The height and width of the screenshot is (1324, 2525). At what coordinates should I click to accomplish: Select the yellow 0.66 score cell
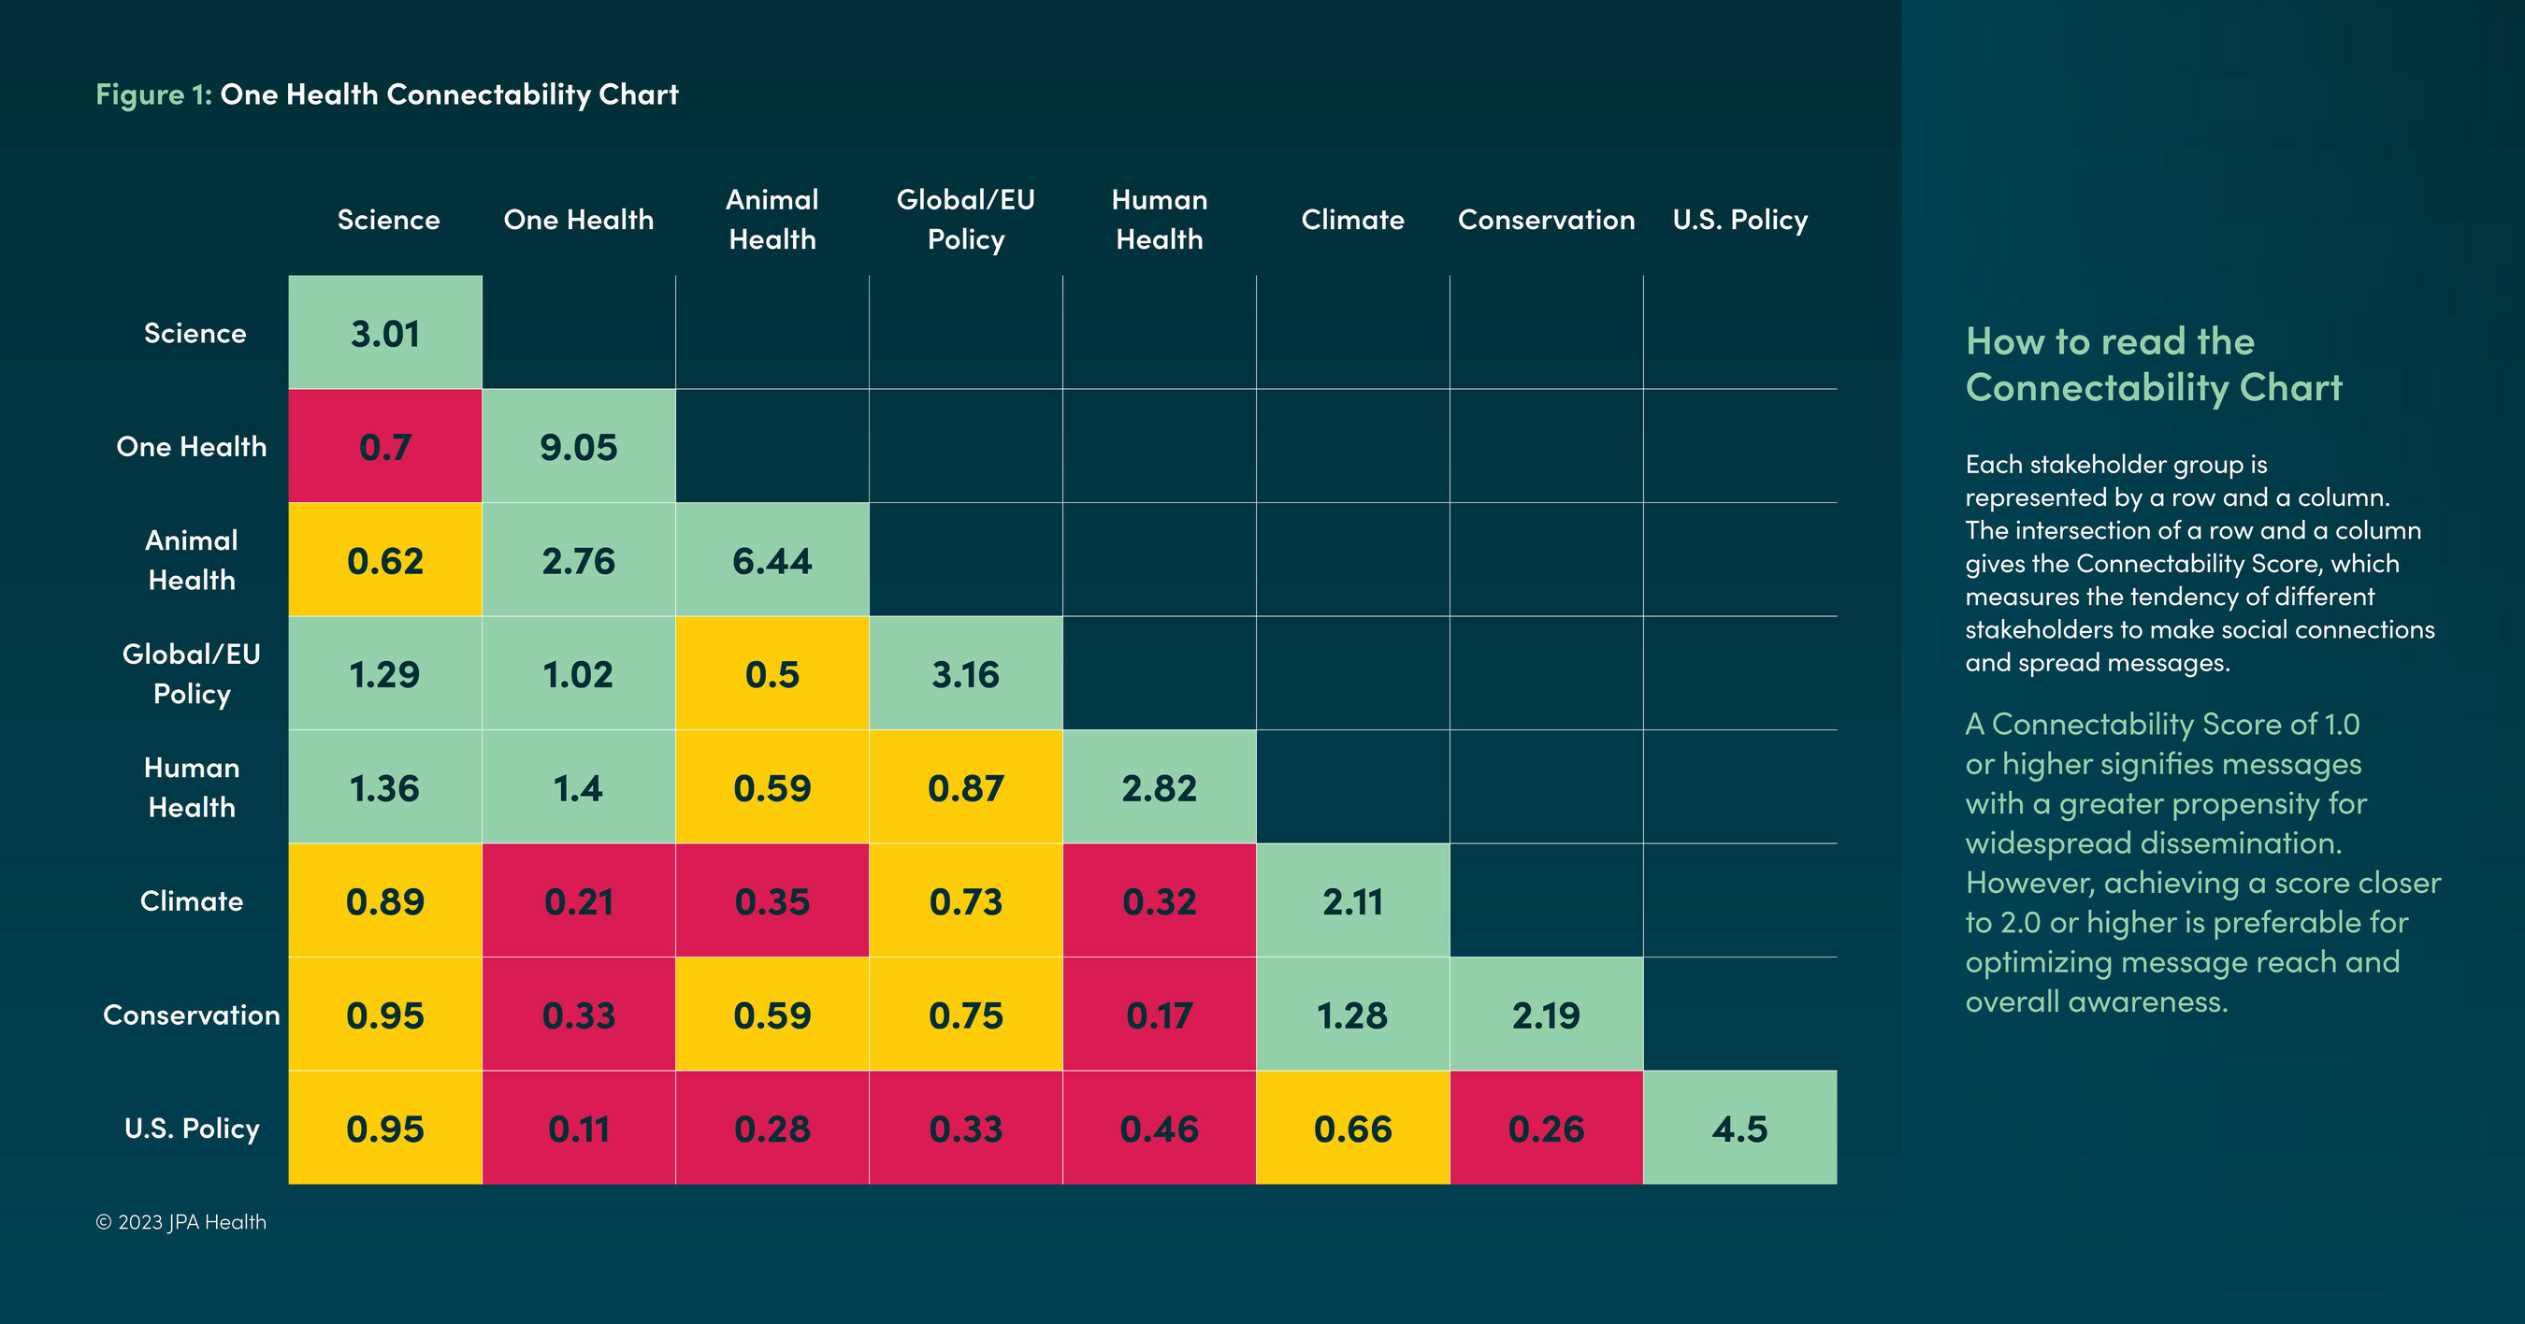(x=1352, y=1128)
